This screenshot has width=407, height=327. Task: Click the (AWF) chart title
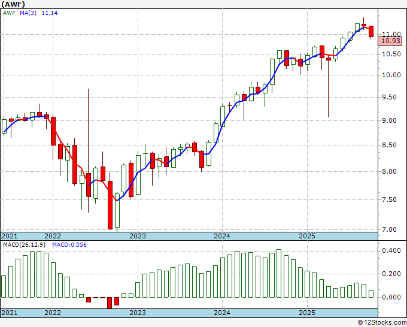pyautogui.click(x=13, y=4)
